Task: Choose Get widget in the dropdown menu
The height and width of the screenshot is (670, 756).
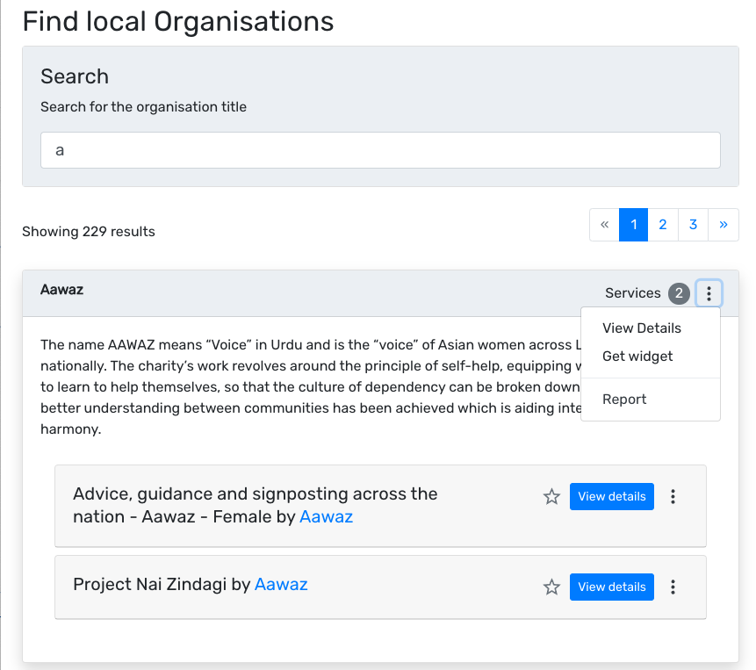Action: pos(637,357)
